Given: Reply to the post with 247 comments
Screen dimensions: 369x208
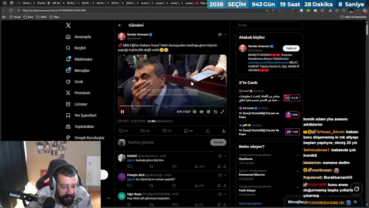Looking at the screenshot, I should tap(123, 131).
